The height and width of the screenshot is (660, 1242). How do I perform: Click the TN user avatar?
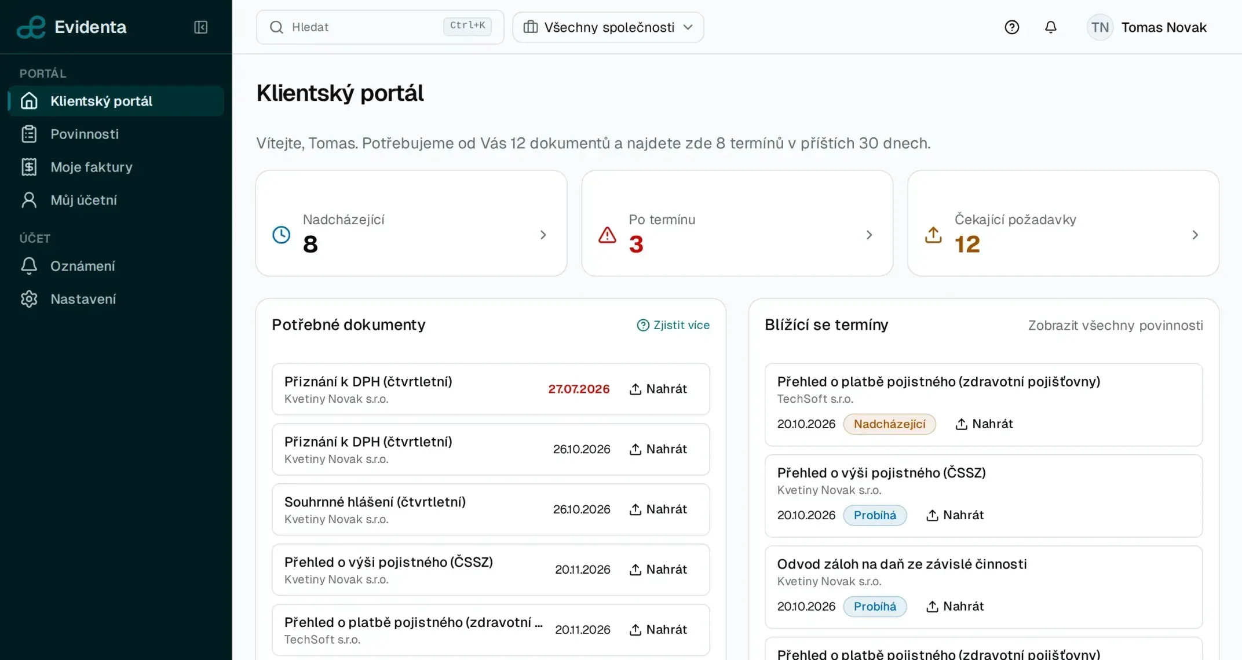click(1099, 27)
